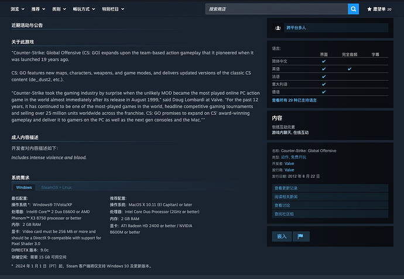Click the 内容 section heading
This screenshot has width=404, height=279.
coord(277,118)
